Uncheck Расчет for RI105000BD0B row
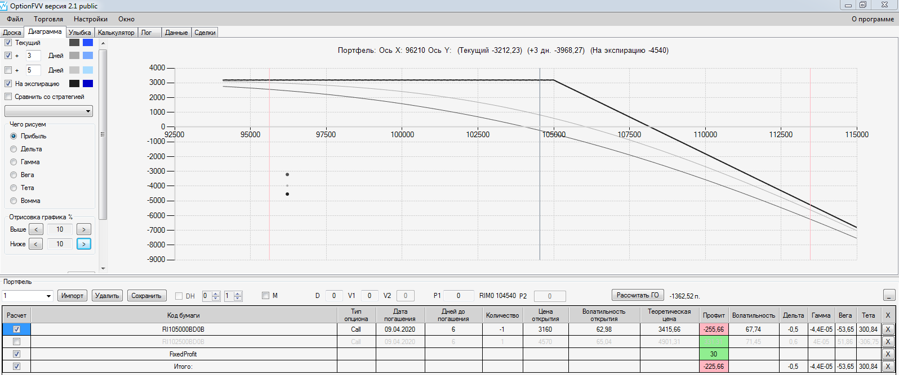This screenshot has width=899, height=375. [16, 329]
